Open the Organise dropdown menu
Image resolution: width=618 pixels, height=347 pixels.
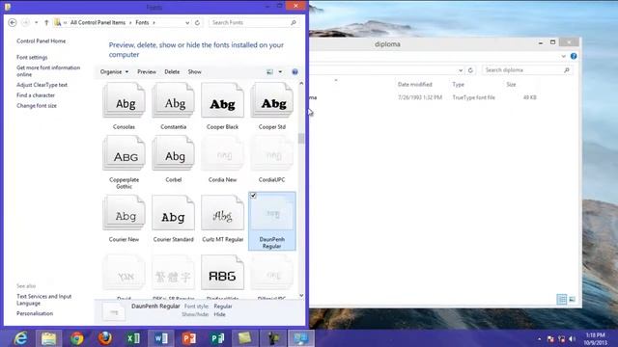pyautogui.click(x=114, y=72)
